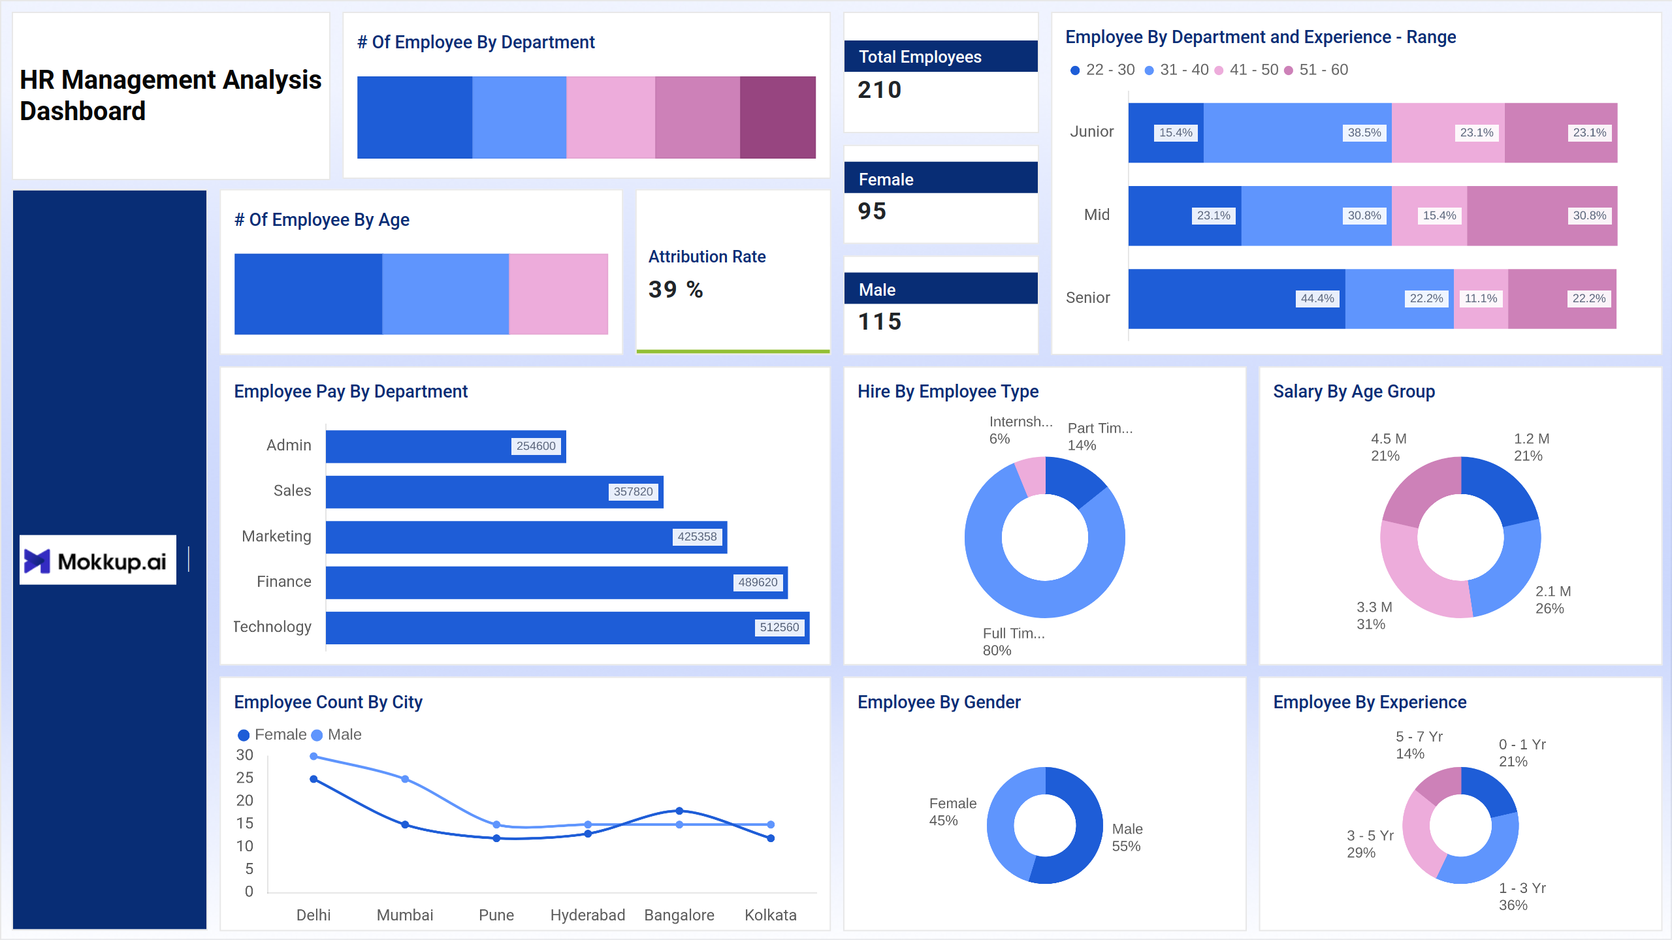Click the 51 - 60 legend dot
The image size is (1672, 940).
(1288, 70)
